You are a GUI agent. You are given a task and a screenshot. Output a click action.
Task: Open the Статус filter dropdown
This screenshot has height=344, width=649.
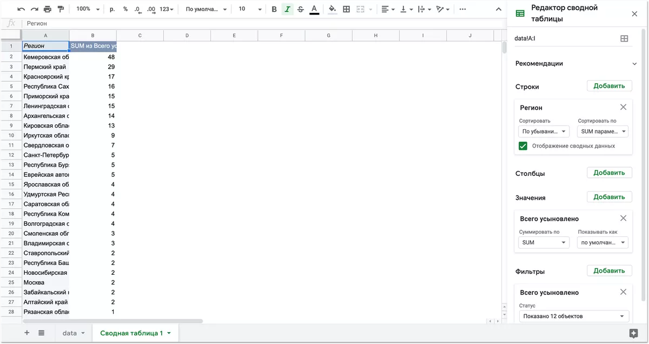[574, 316]
